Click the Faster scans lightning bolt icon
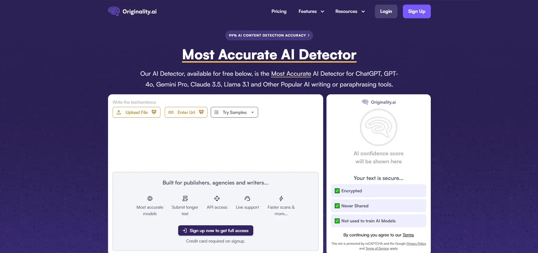The width and height of the screenshot is (538, 253). point(281,198)
